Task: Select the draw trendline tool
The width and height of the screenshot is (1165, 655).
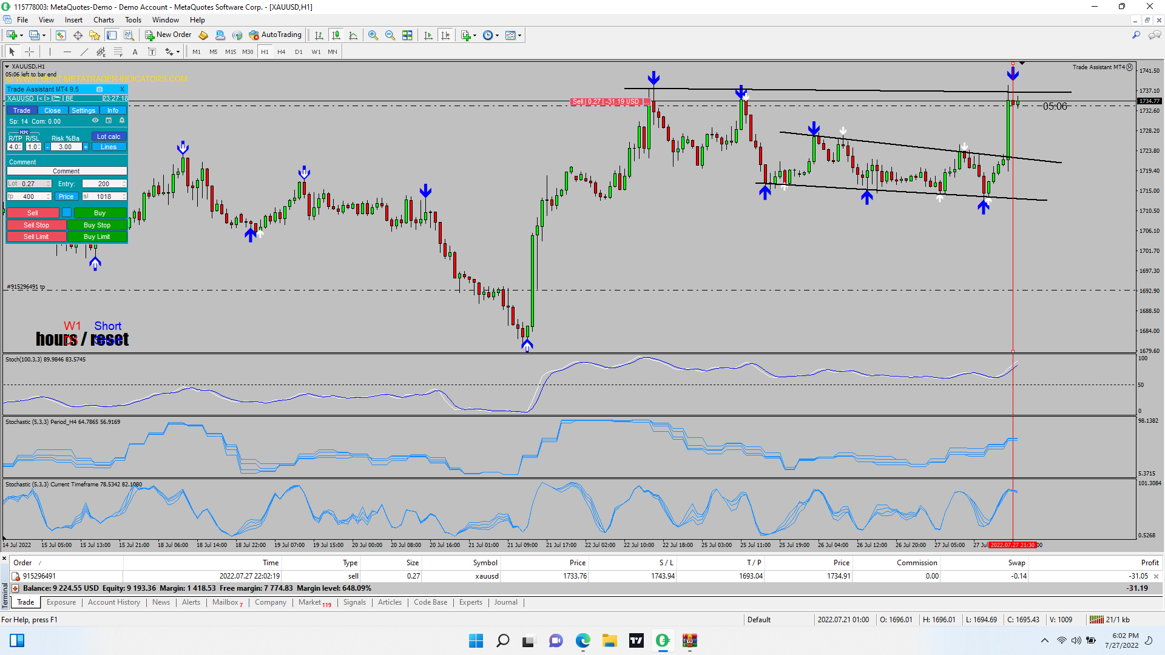Action: pyautogui.click(x=84, y=52)
